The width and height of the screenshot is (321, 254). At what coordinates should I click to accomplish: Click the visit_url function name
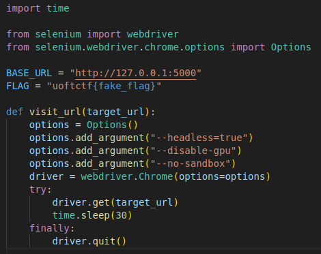pyautogui.click(x=55, y=112)
